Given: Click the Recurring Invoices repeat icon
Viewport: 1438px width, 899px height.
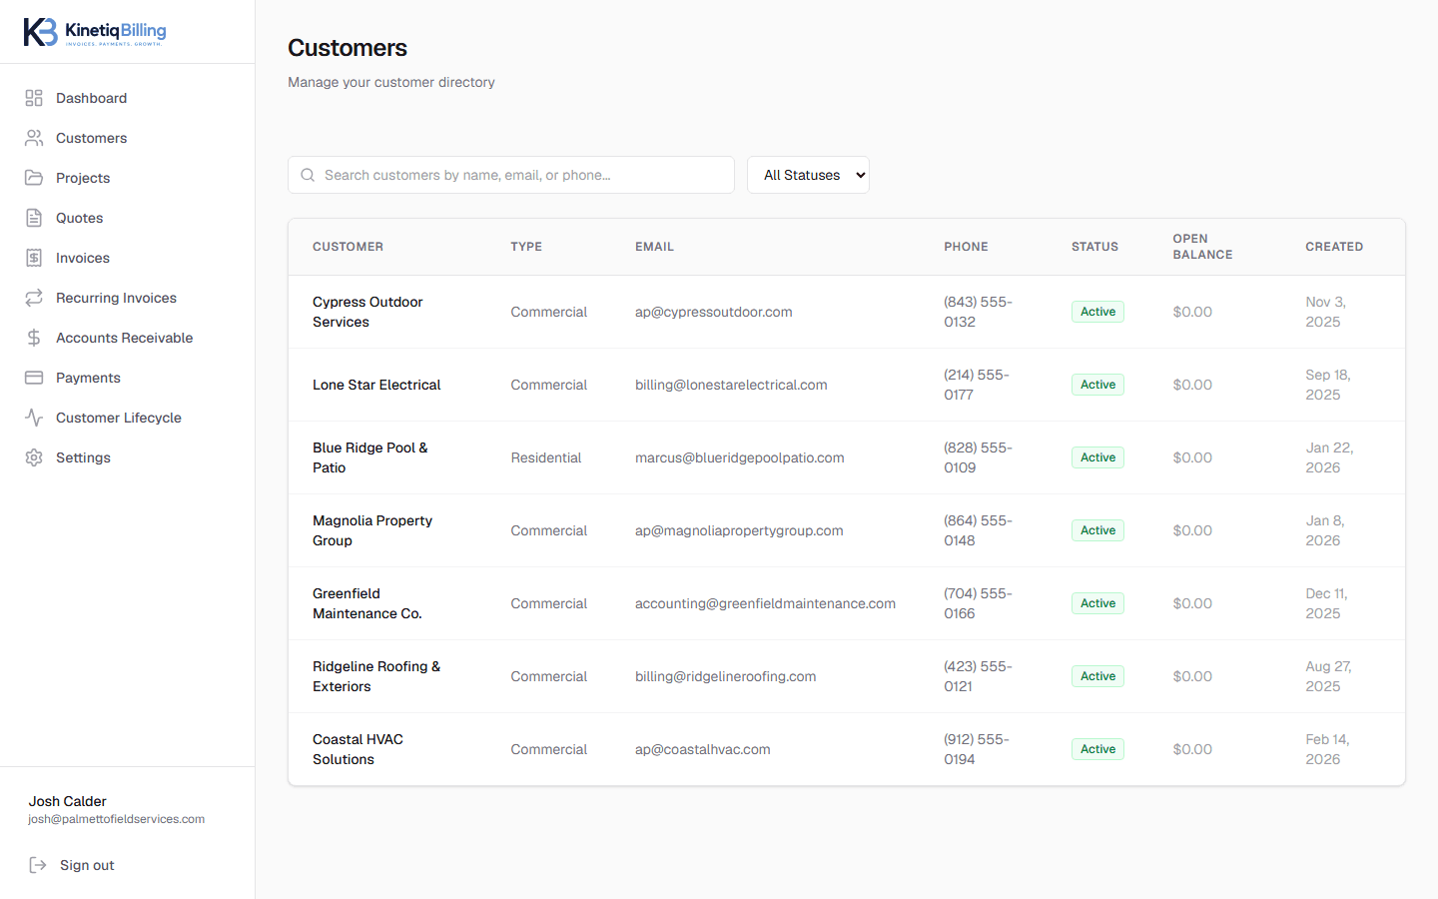Looking at the screenshot, I should (34, 298).
